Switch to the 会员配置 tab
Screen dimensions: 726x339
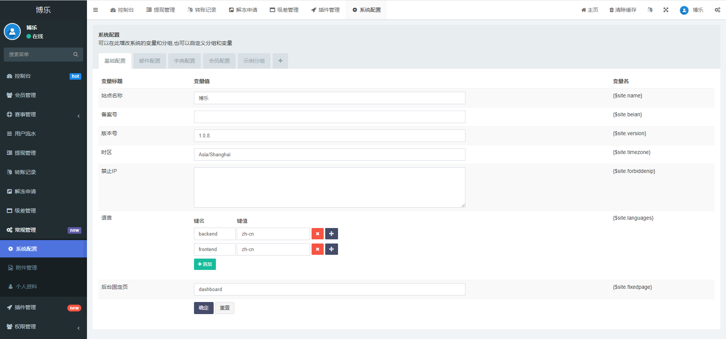(219, 61)
